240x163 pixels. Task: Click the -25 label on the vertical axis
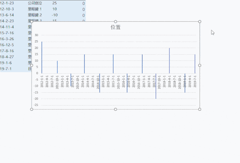coord(36,105)
